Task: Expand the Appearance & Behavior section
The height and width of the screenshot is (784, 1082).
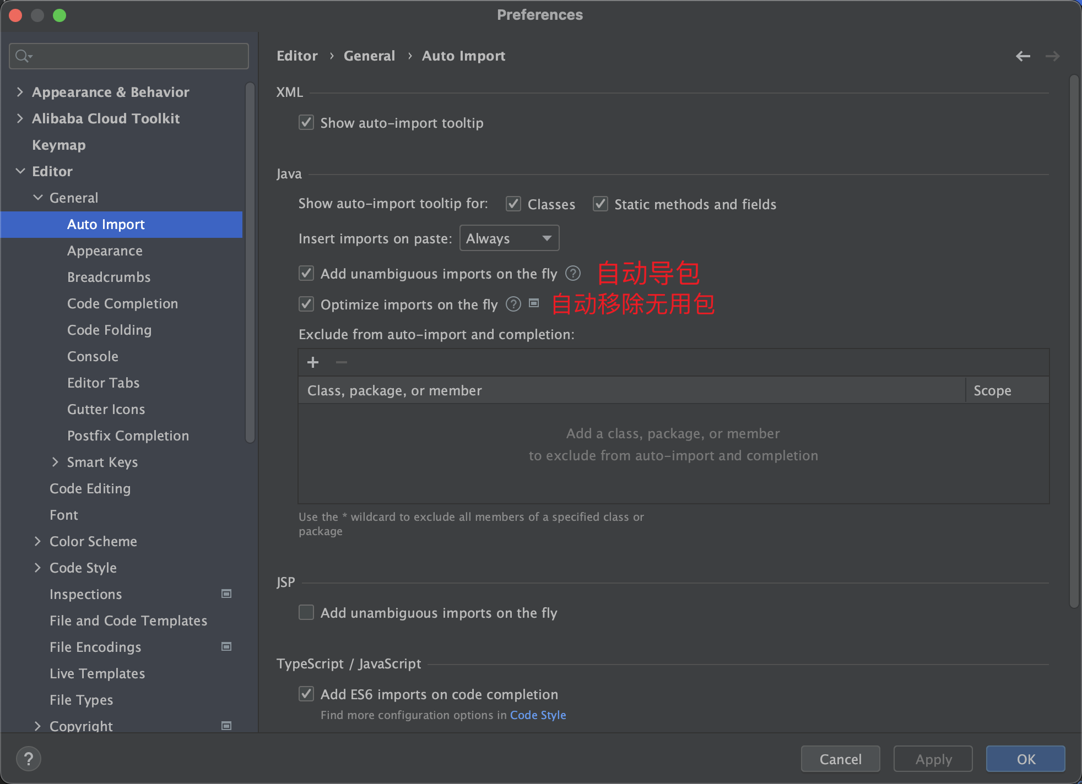Action: (20, 92)
